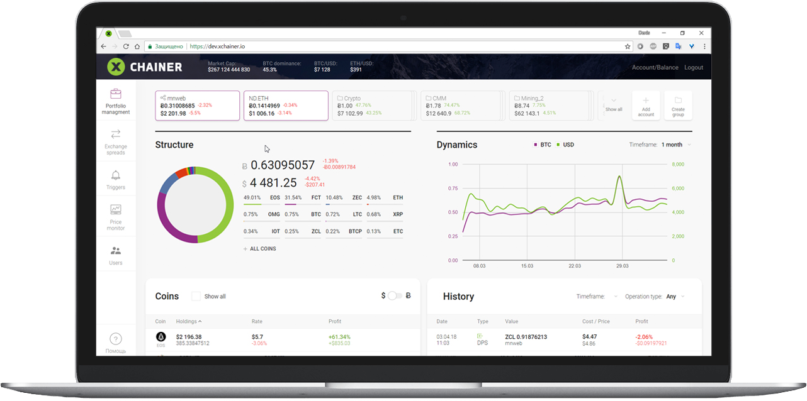Open Exchange spreads arrows icon
Viewport: 807px width, 401px height.
click(116, 134)
